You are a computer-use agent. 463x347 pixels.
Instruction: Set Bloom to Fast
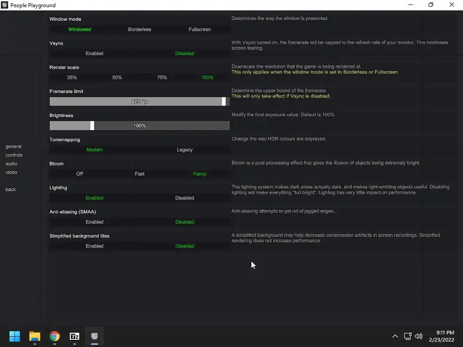coord(140,174)
